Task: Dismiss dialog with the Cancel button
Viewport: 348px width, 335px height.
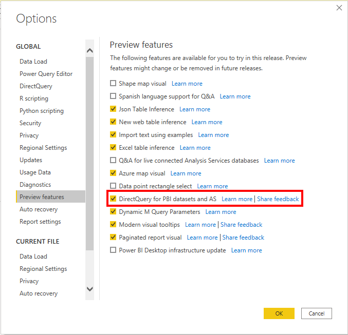Action: (317, 313)
